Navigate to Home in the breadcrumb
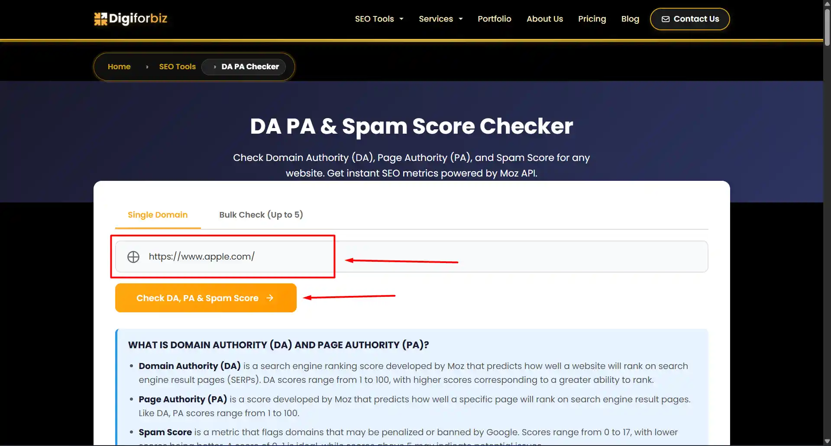The height and width of the screenshot is (446, 831). pos(119,67)
